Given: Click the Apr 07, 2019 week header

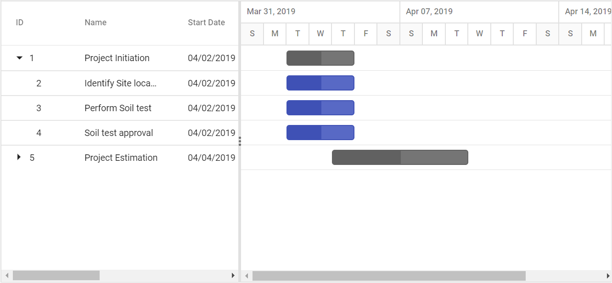Looking at the screenshot, I should pyautogui.click(x=479, y=11).
